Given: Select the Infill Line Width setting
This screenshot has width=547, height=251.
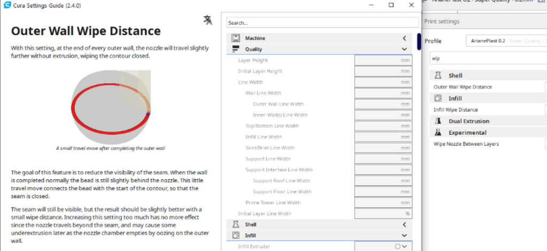Looking at the screenshot, I should [264, 137].
